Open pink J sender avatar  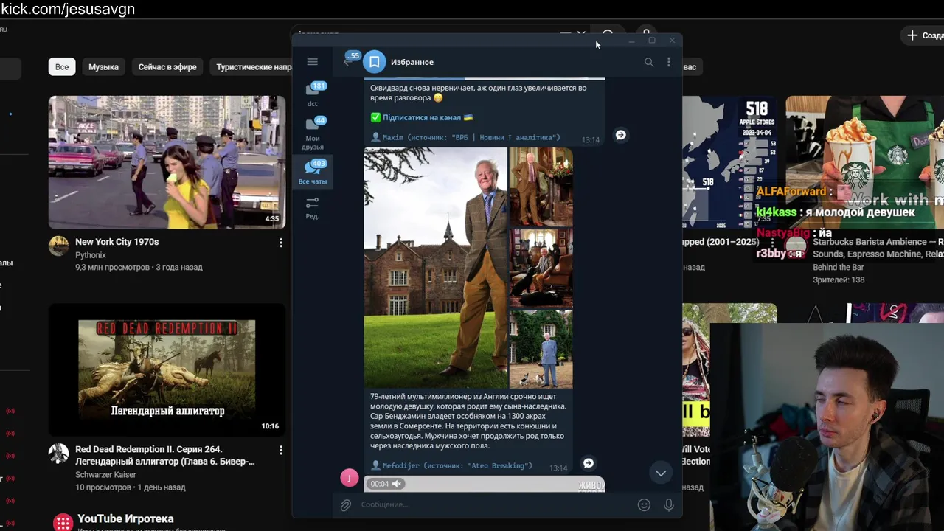click(x=349, y=477)
